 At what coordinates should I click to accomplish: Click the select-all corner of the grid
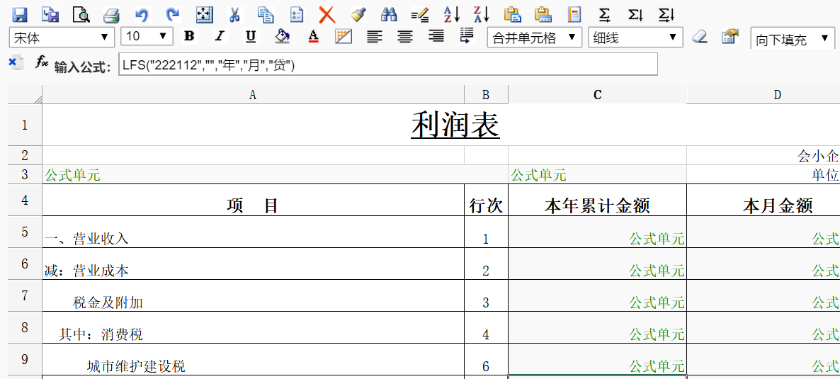25,95
